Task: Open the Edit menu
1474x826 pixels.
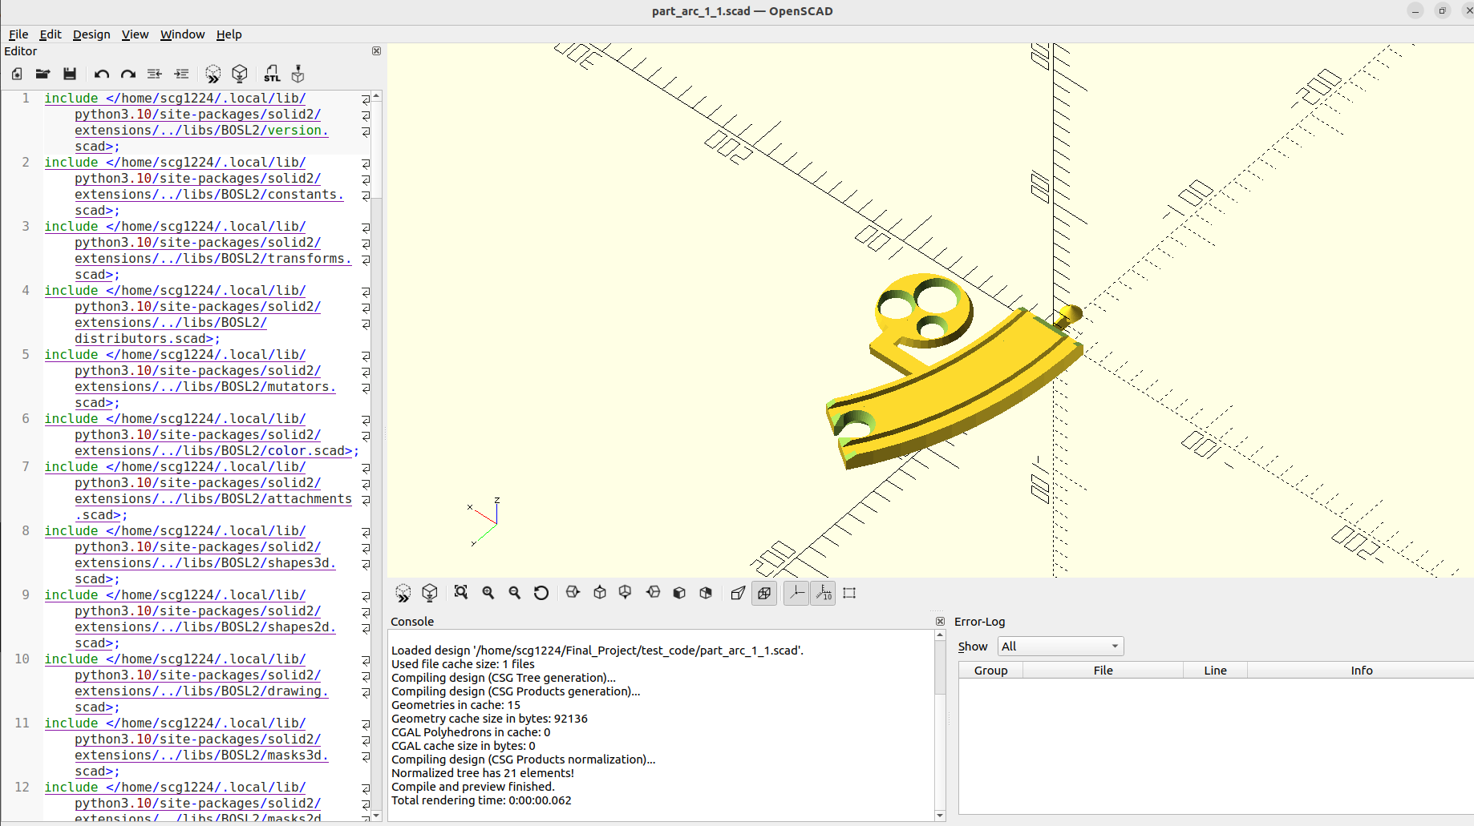Action: pyautogui.click(x=51, y=34)
